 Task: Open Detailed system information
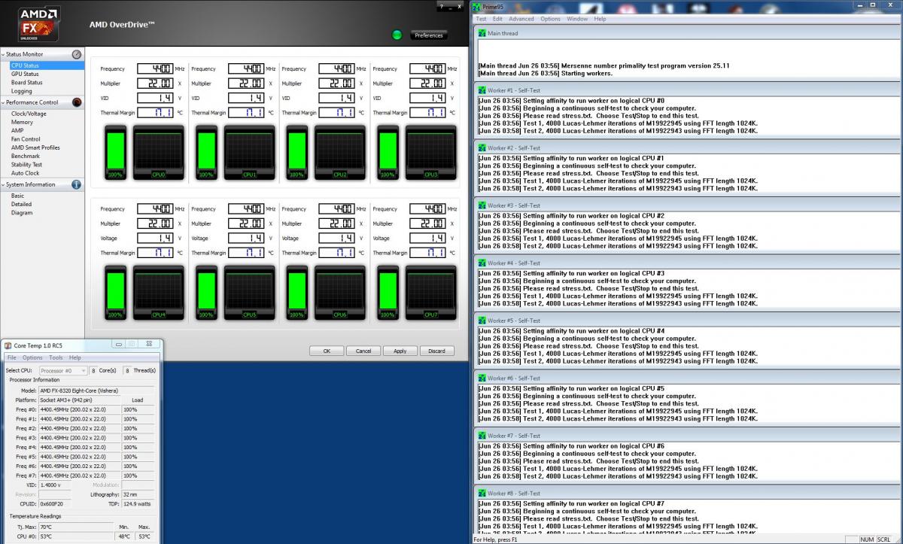(21, 204)
